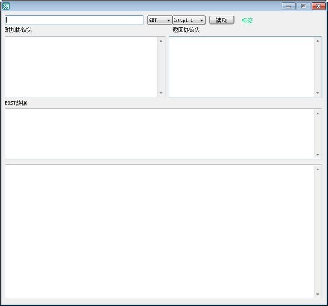328x306 pixels.
Task: Click up arrow of POST数据 scrollbar
Action: tap(318, 113)
